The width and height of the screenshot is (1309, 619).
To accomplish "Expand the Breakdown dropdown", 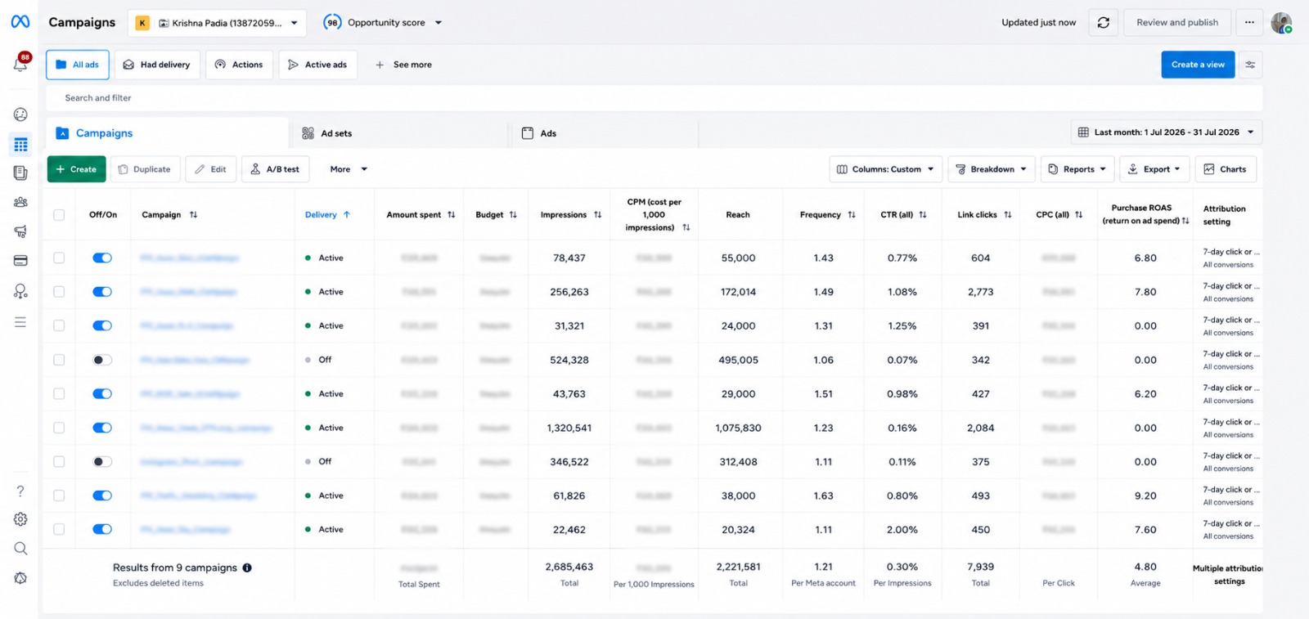I will tap(992, 169).
